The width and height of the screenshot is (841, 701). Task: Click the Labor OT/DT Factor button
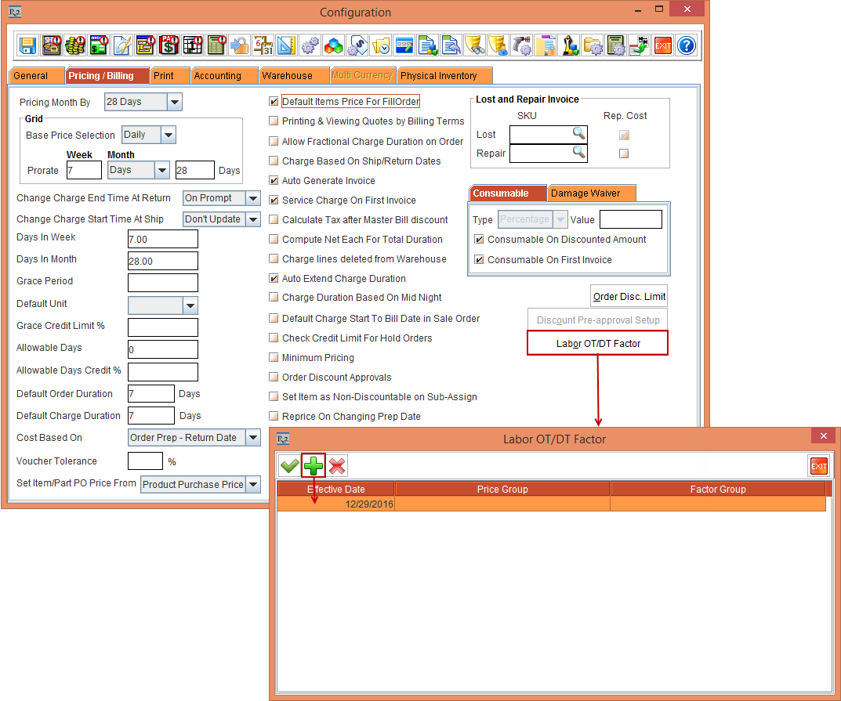click(x=598, y=343)
